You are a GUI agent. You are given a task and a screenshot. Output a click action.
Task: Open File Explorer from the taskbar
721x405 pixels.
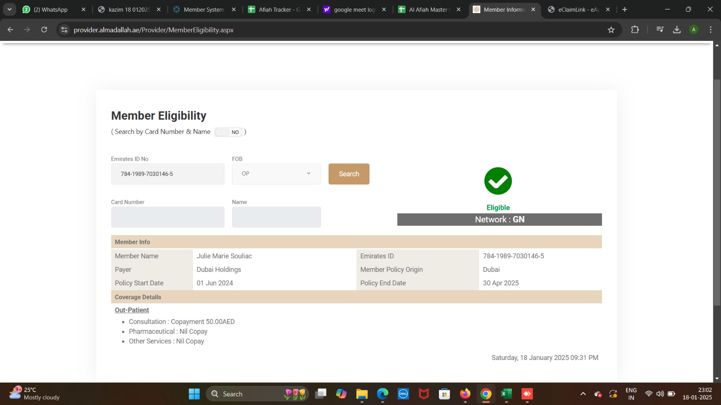(362, 394)
